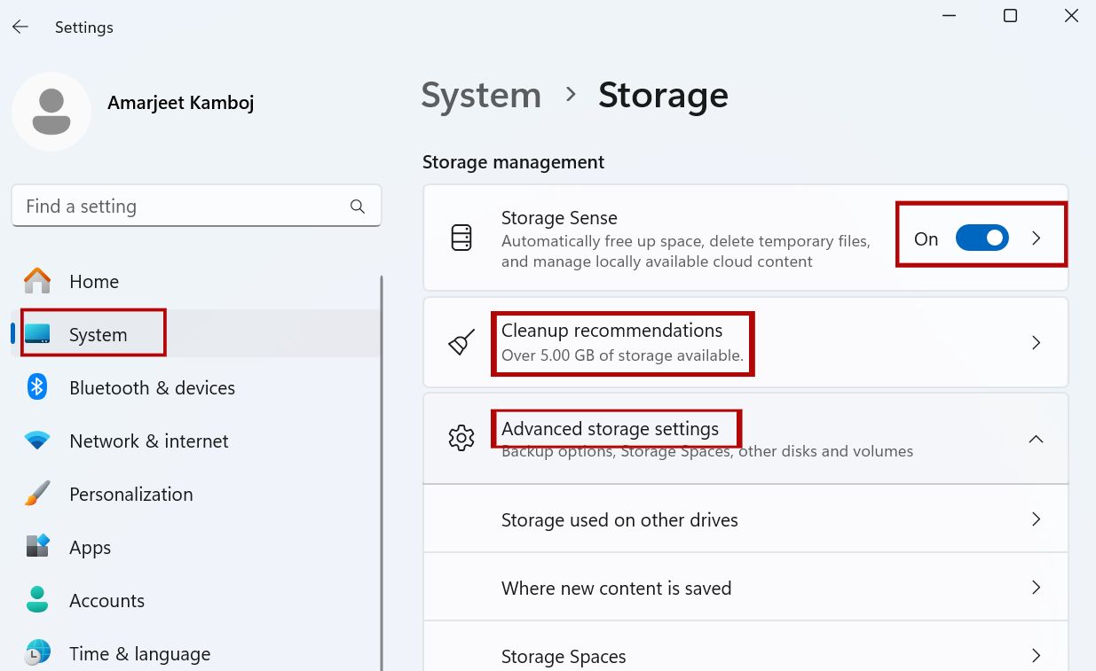
Task: Click the Accounts icon
Action: tap(37, 600)
